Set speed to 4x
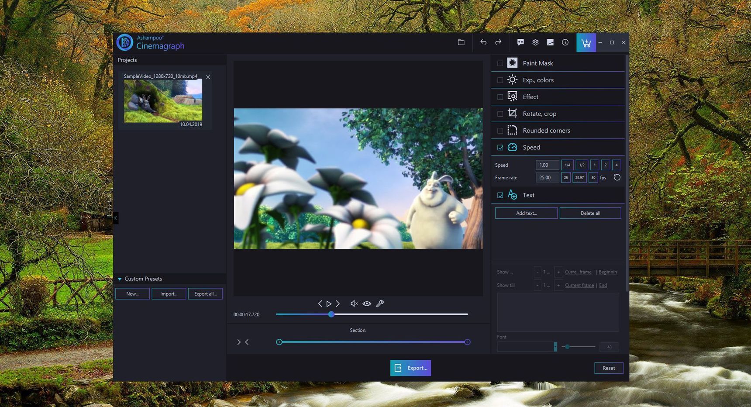This screenshot has height=407, width=751. click(x=616, y=165)
